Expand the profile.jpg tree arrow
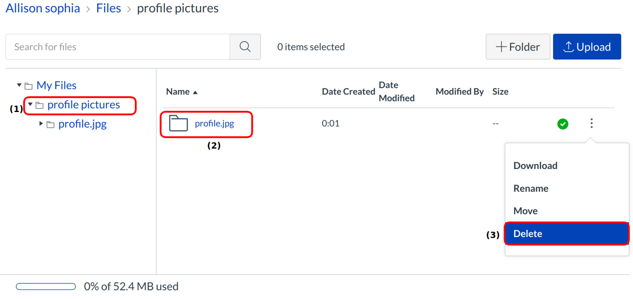The width and height of the screenshot is (633, 299). tap(41, 123)
